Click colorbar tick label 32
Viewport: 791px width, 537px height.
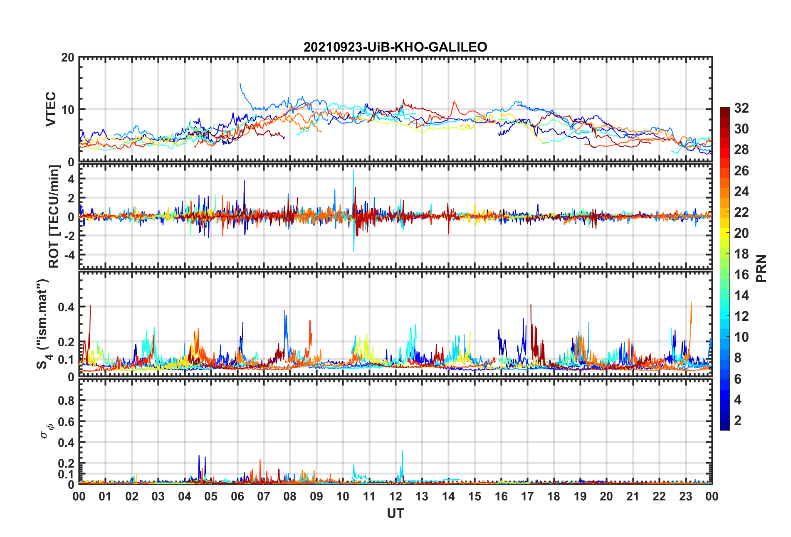[741, 108]
